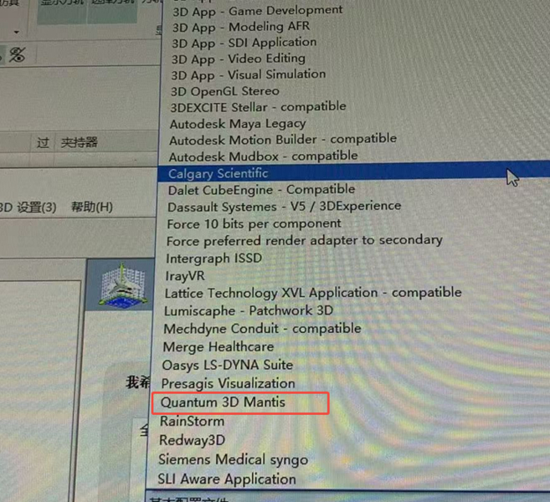Image resolution: width=550 pixels, height=502 pixels.
Task: Select Dassault Systemes - V5 / 3DExperience
Action: tap(284, 207)
